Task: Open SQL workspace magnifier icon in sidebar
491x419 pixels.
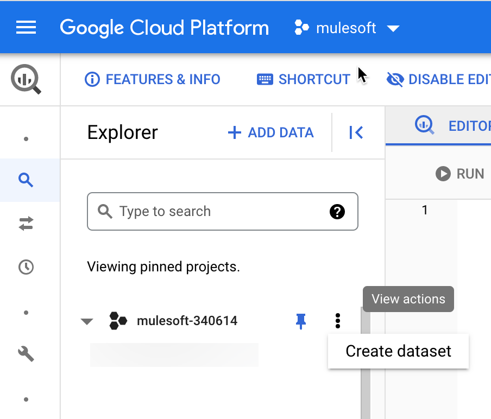Action: click(26, 180)
